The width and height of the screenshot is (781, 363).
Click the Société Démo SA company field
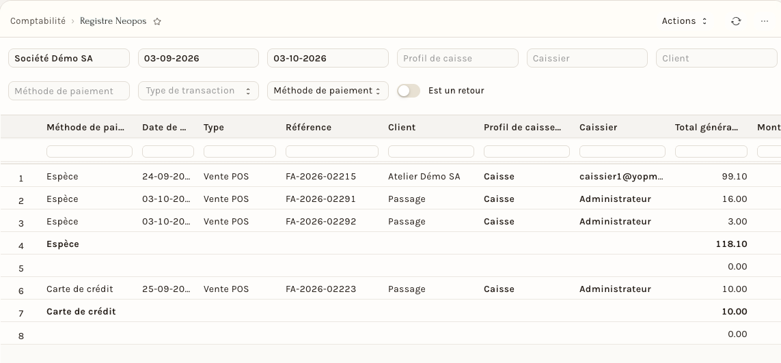(x=69, y=58)
